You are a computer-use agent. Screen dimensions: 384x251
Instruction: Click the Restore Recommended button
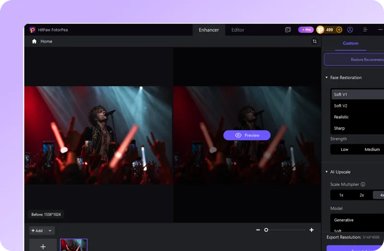[354, 59]
